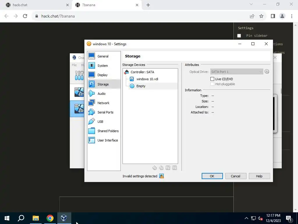Select the windows 10.vdi disk entry
Viewport: 298px width, 224px height.
[x=147, y=79]
